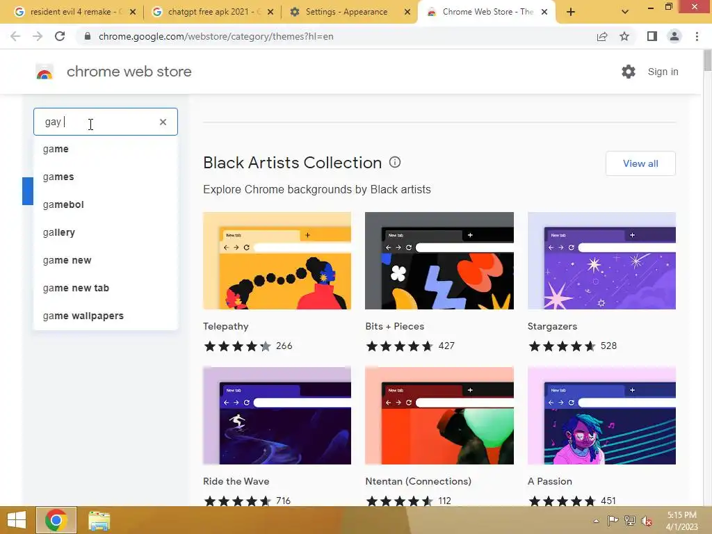Viewport: 712px width, 534px height.
Task: Open the Chrome profile avatar menu
Action: (674, 36)
